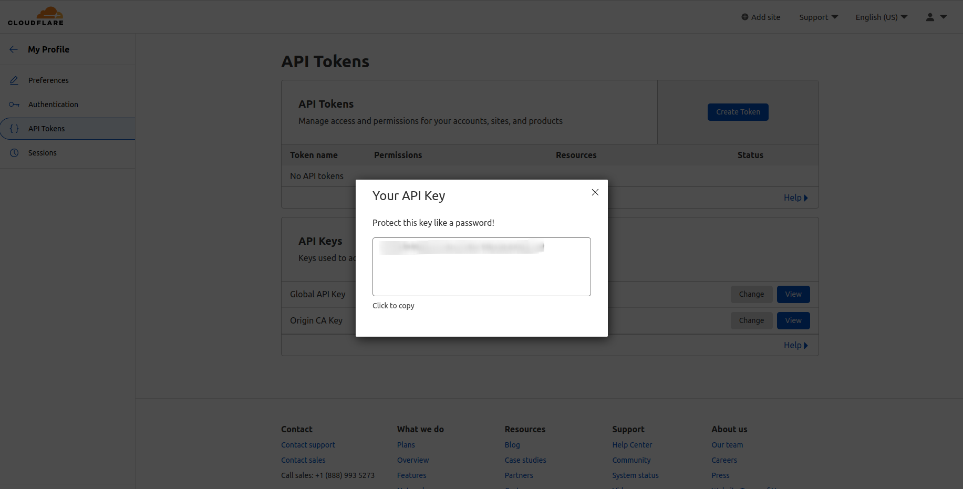
Task: Expand the Support dropdown
Action: [818, 17]
